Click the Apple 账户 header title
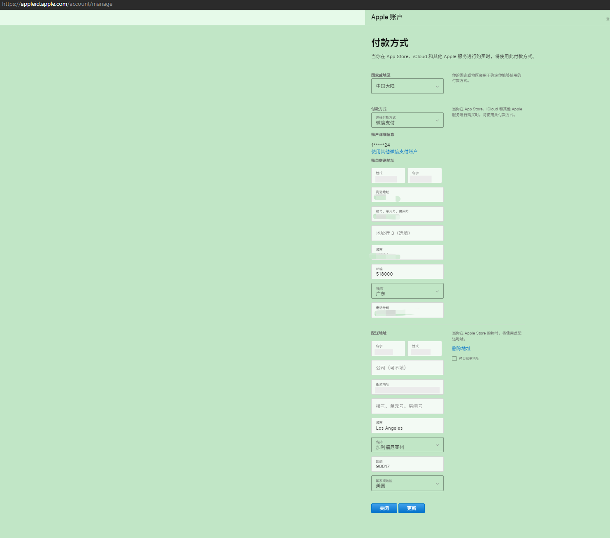The height and width of the screenshot is (538, 610). click(387, 17)
